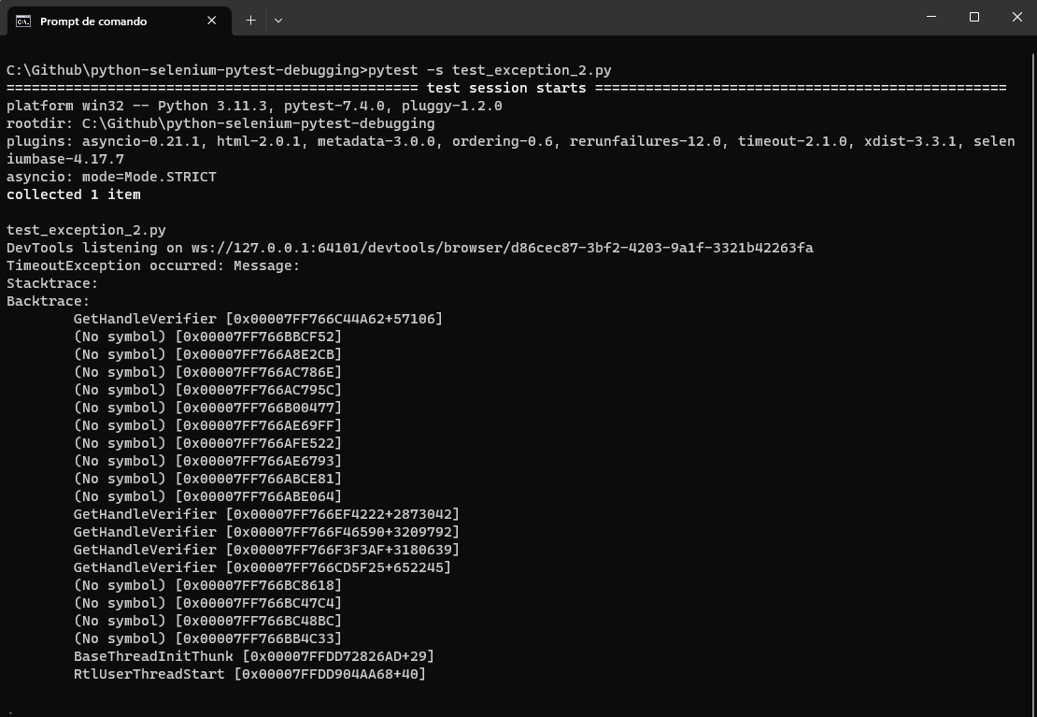Screen dimensions: 1037x717
Task: Click the DevTools websocket URL line
Action: pyautogui.click(x=409, y=248)
